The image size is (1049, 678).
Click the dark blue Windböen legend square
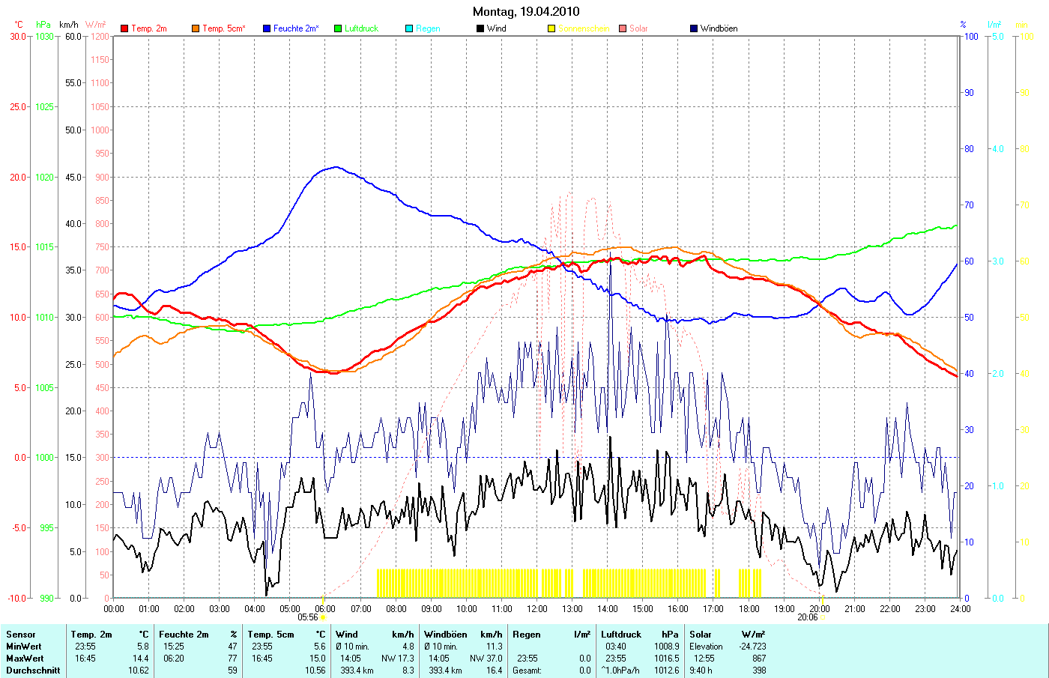(694, 28)
